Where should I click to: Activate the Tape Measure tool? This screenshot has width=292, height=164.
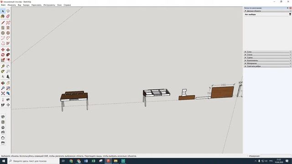coord(3,66)
